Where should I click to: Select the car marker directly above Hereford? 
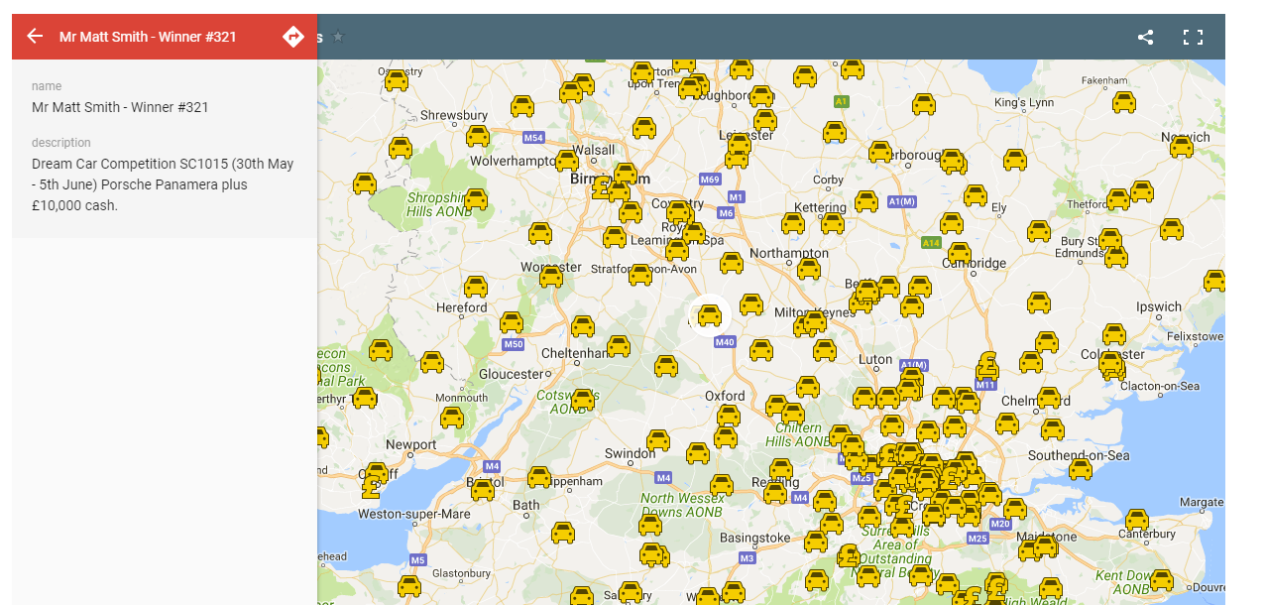tap(476, 287)
